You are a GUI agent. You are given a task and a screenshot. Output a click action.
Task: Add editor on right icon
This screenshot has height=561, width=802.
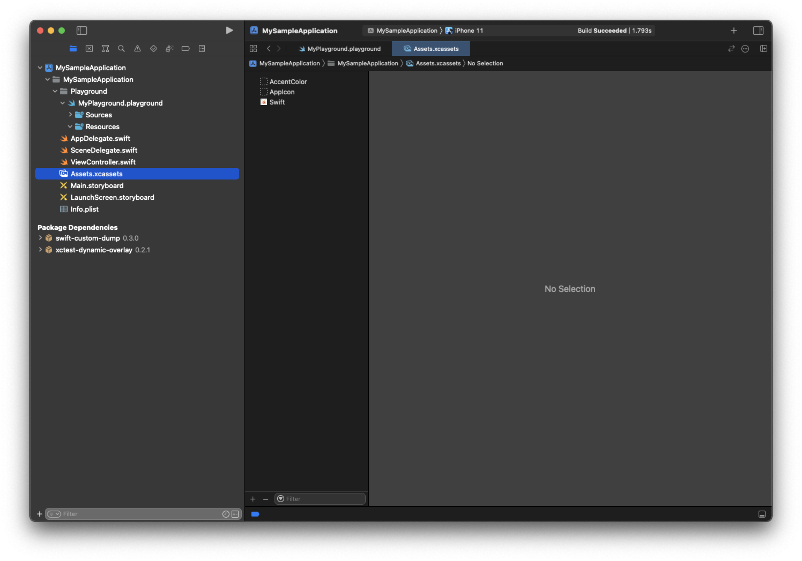(x=764, y=49)
